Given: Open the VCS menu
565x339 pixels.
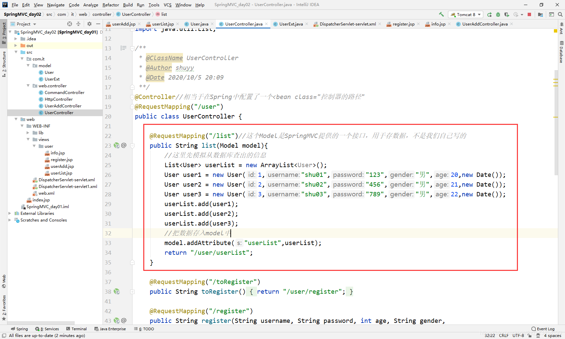Looking at the screenshot, I should coord(167,5).
